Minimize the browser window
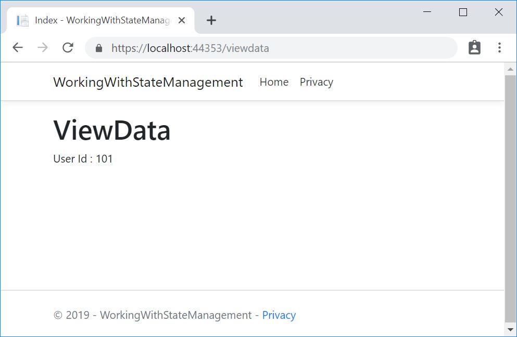Image resolution: width=517 pixels, height=337 pixels. coord(427,12)
